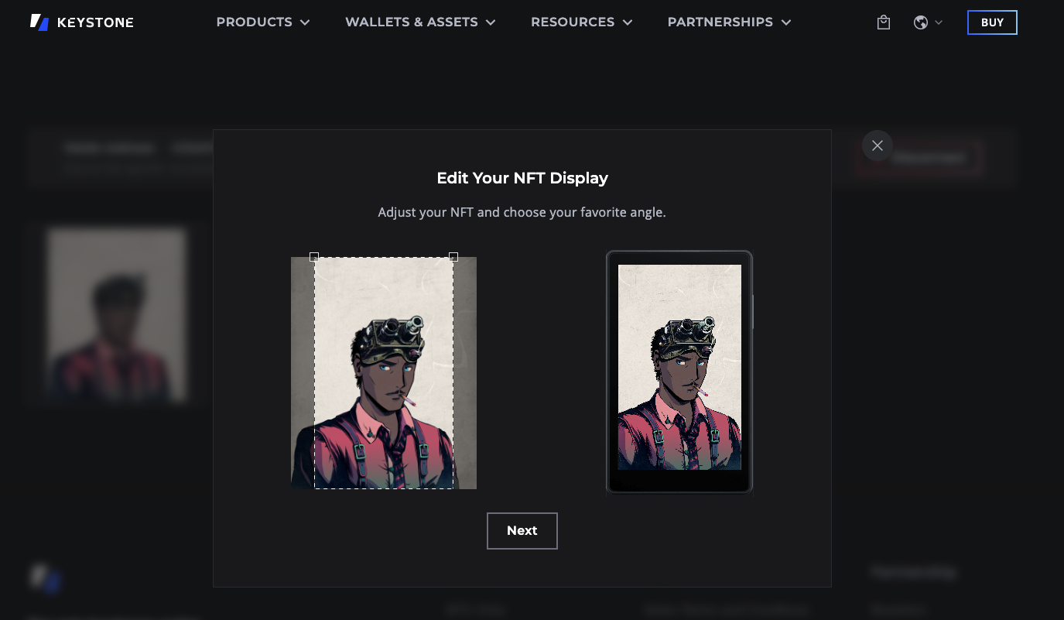Close the Edit Your NFT Display dialog
The width and height of the screenshot is (1064, 620).
877,146
